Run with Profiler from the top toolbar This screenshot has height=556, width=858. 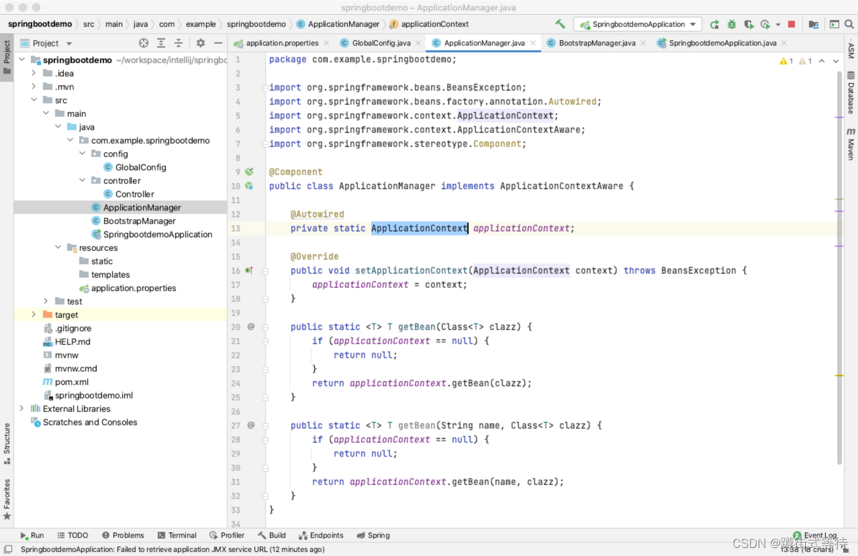765,24
